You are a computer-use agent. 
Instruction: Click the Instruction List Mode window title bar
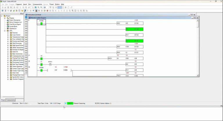tap(107, 15)
